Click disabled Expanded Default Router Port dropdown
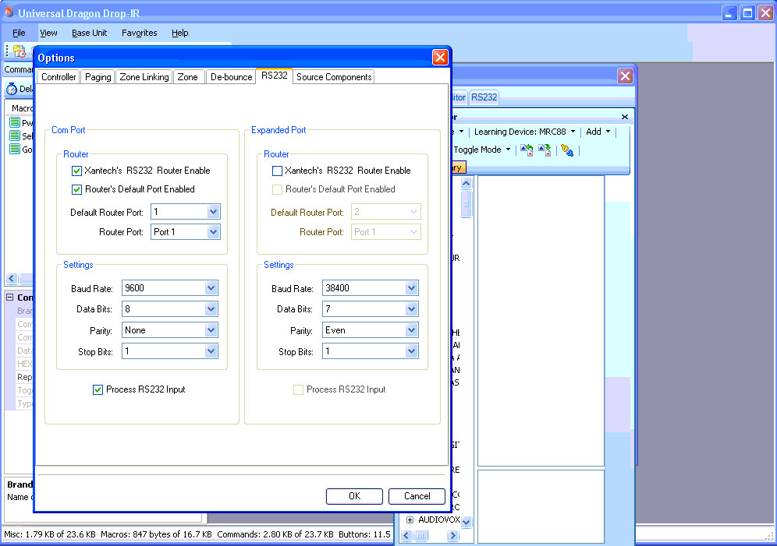 [x=386, y=212]
